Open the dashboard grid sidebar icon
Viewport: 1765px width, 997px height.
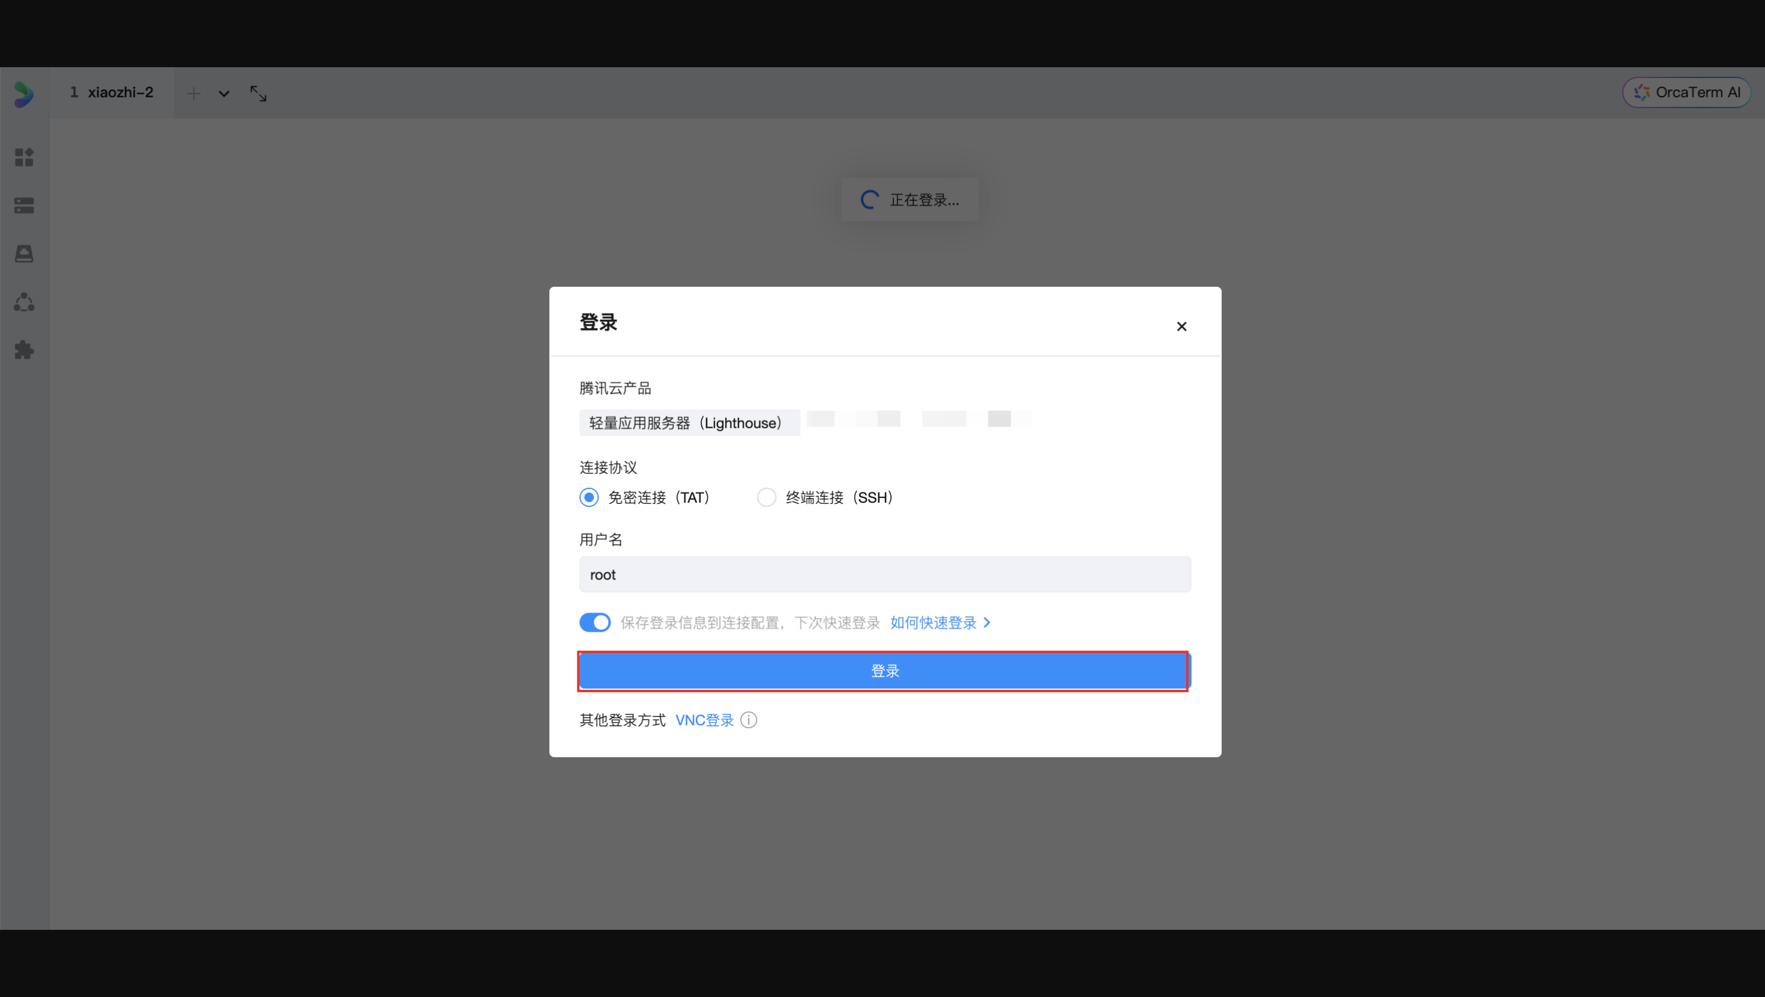(x=24, y=158)
